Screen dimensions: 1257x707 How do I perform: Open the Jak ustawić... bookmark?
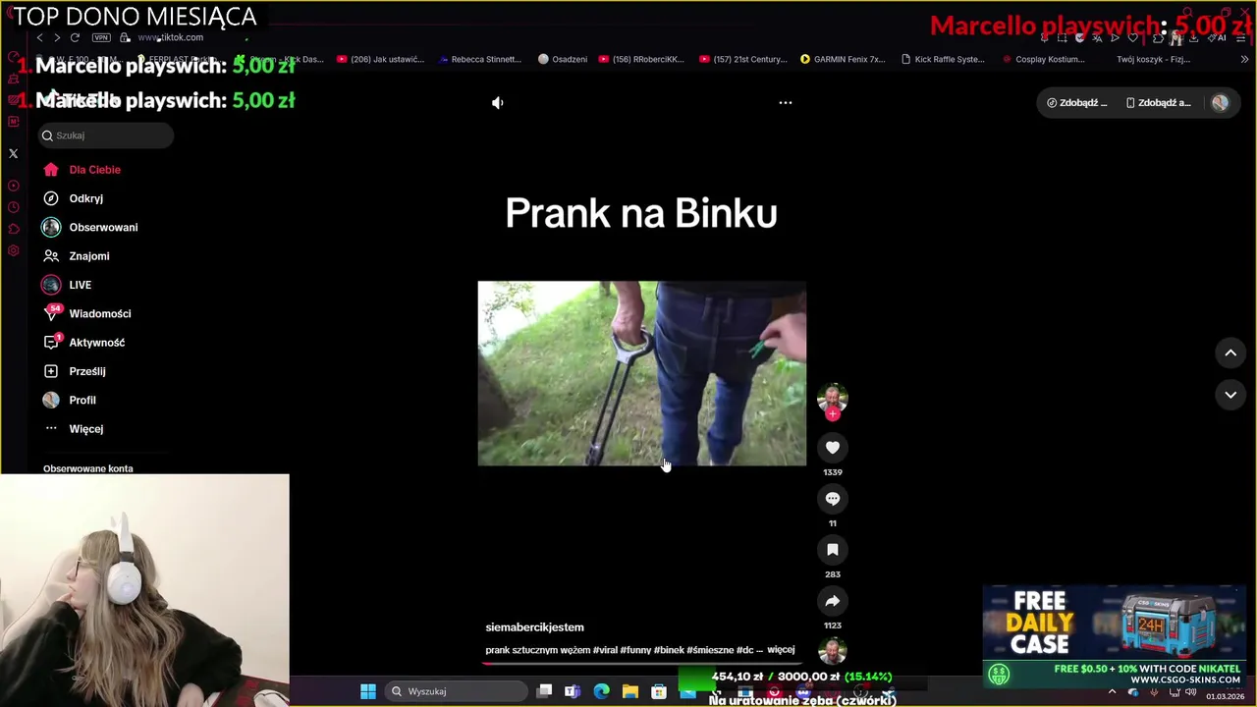coord(380,59)
